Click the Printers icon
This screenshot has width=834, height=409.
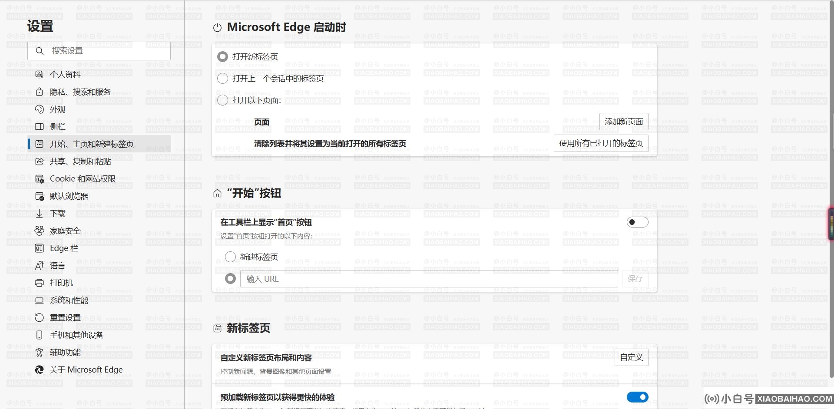tap(39, 283)
